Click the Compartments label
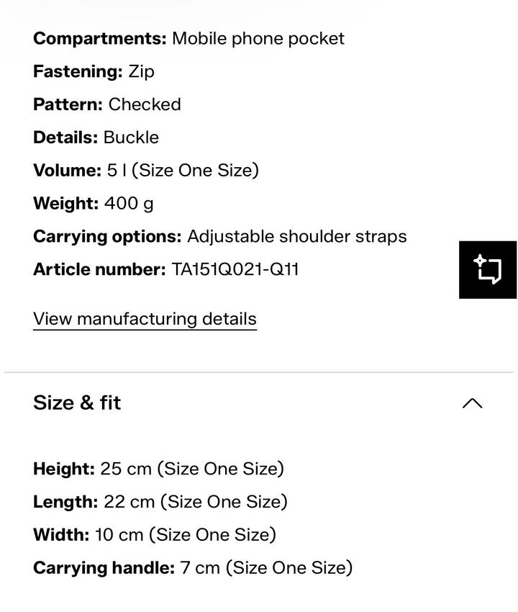The image size is (518, 612). (x=100, y=38)
